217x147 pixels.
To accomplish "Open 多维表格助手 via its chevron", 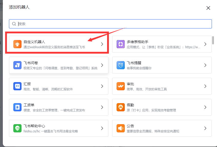I will (205, 44).
